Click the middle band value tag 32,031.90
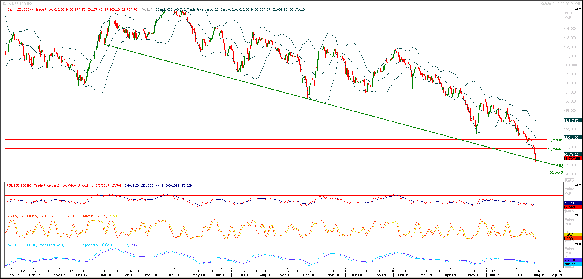 pyautogui.click(x=572, y=138)
